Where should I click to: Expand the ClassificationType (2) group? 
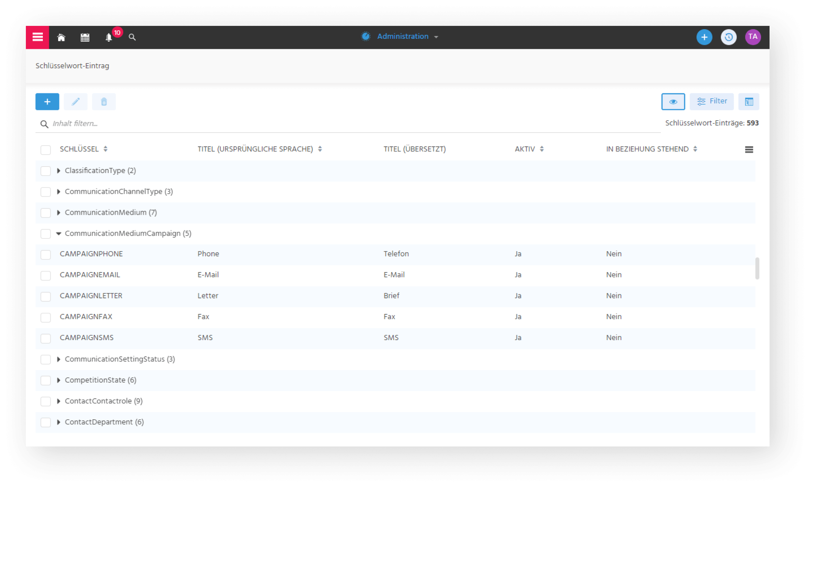coord(59,171)
